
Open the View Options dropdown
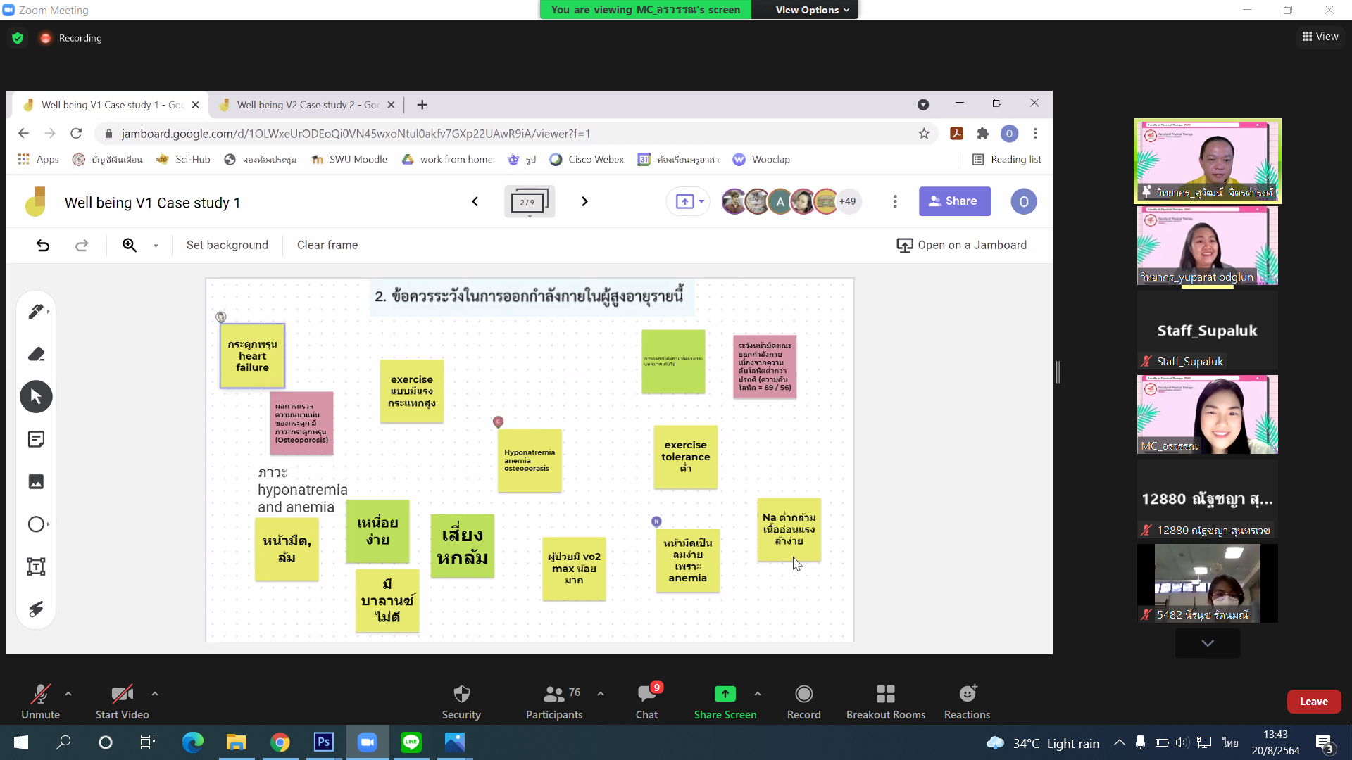tap(812, 10)
